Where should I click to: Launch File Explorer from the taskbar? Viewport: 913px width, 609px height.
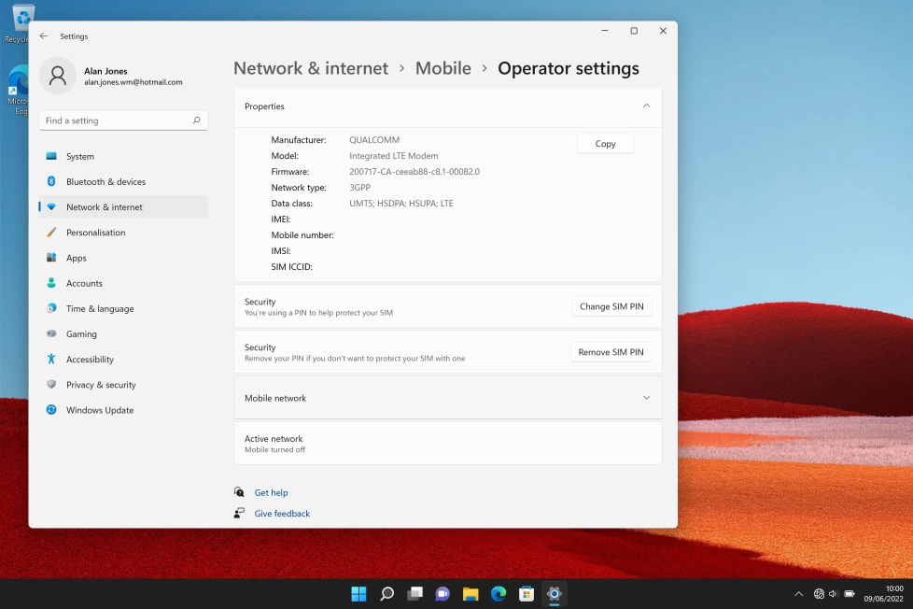(471, 594)
